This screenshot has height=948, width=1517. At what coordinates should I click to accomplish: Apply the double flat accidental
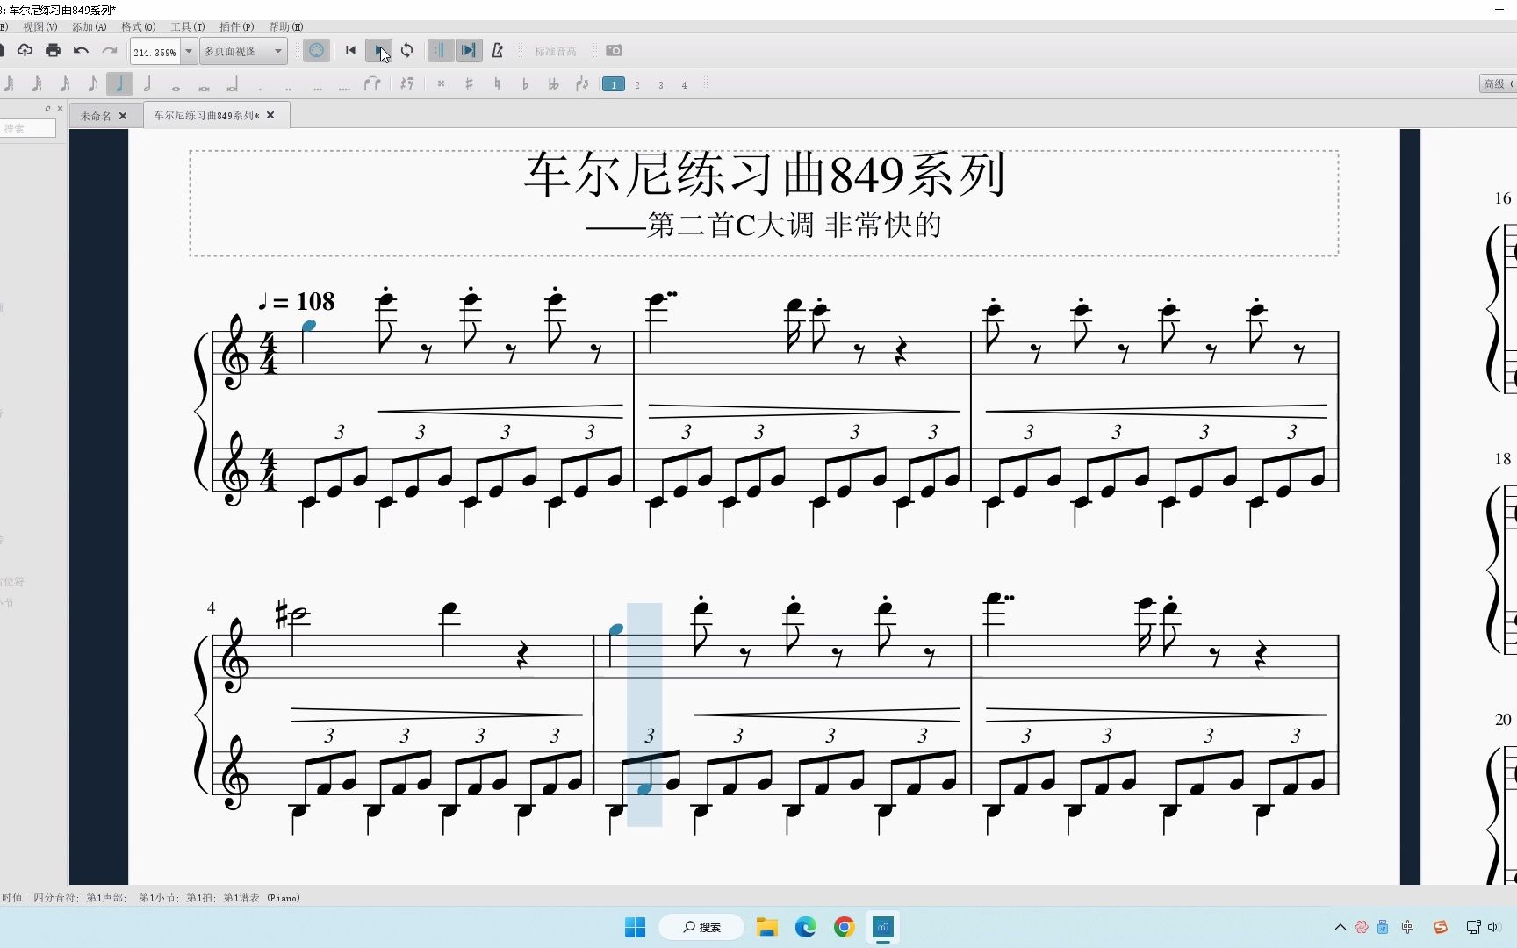[553, 84]
